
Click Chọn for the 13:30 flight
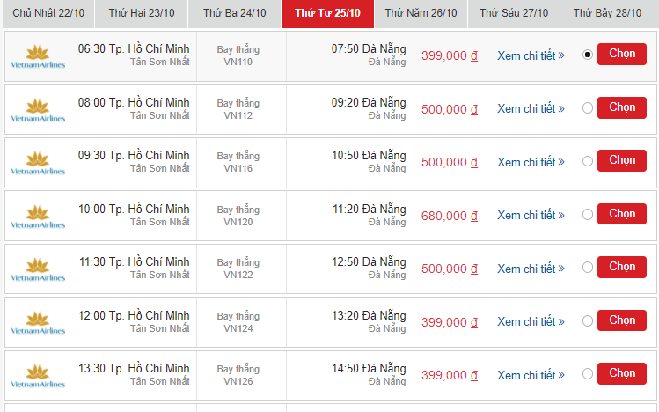click(x=622, y=373)
